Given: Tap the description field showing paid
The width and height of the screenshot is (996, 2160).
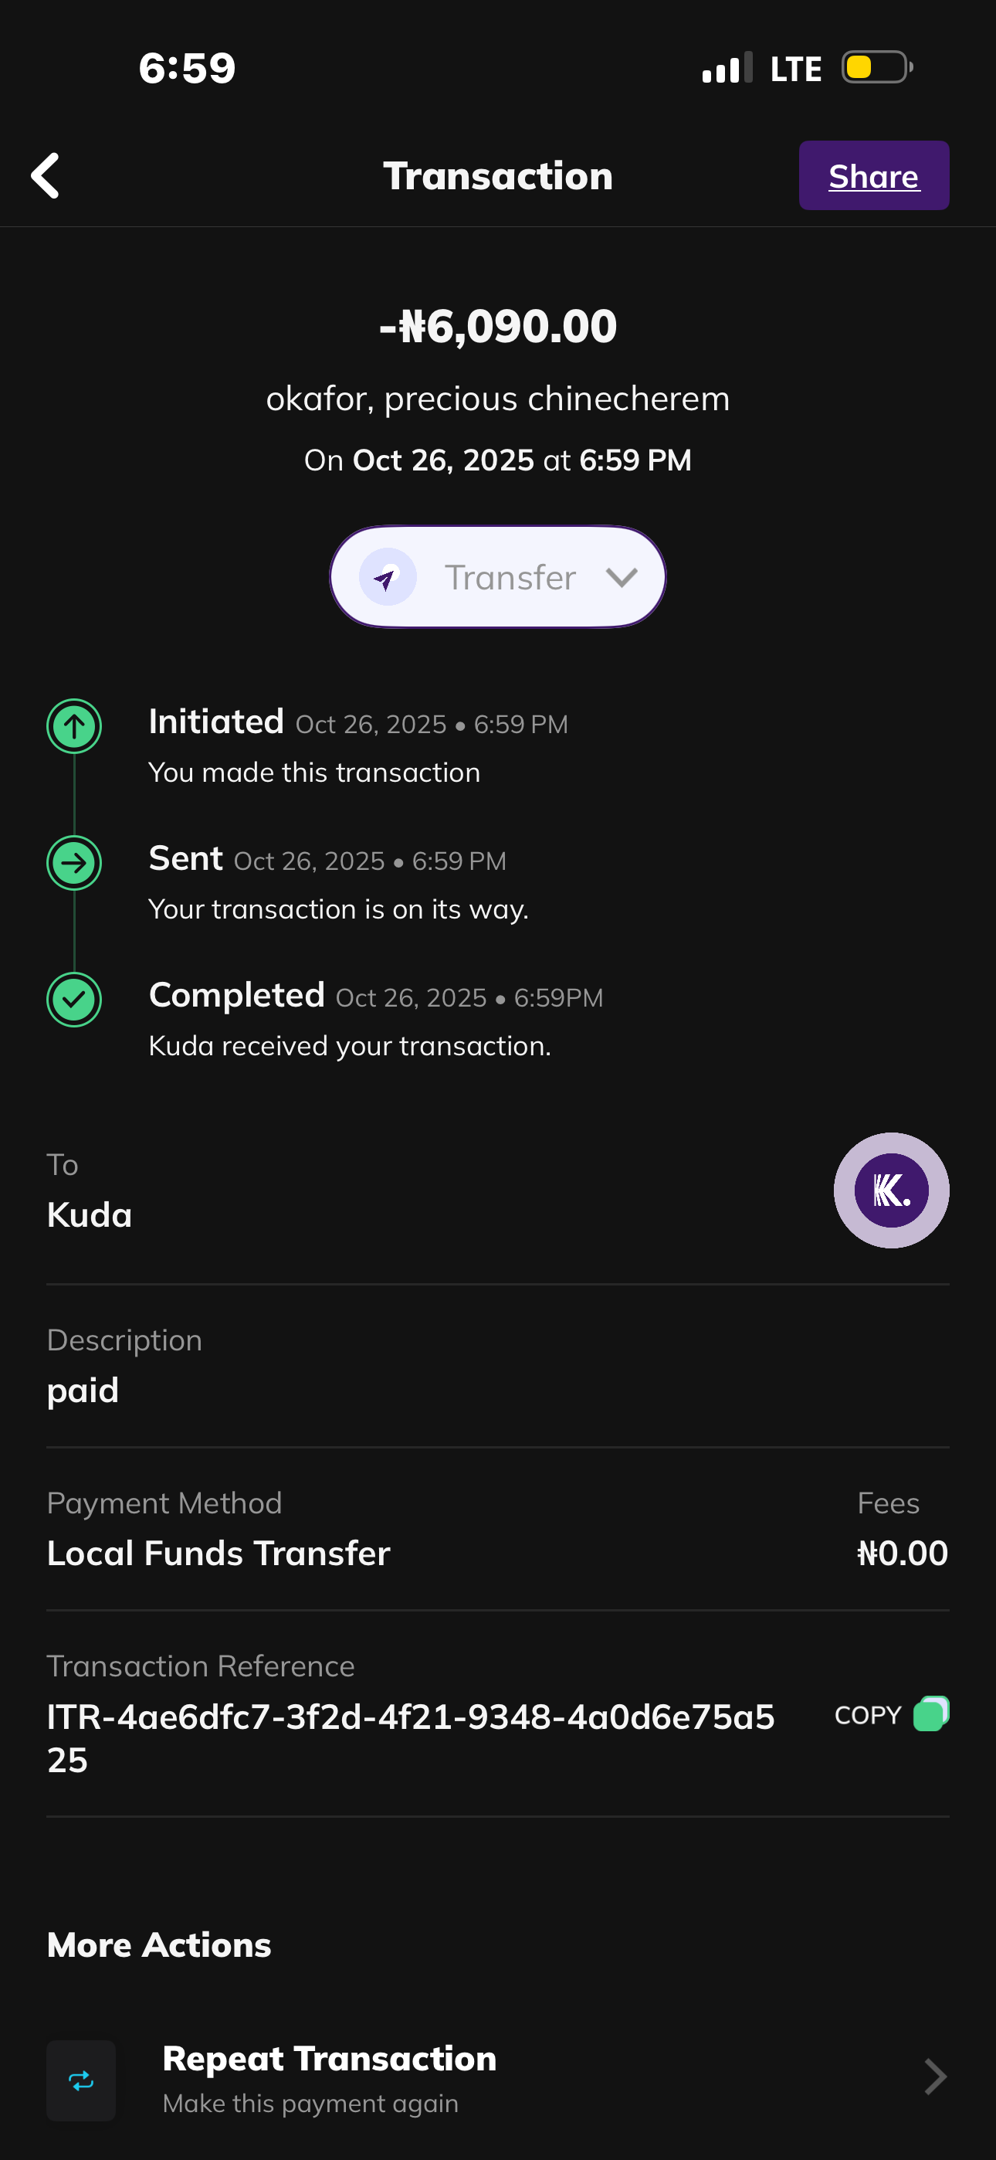Looking at the screenshot, I should pyautogui.click(x=83, y=1391).
